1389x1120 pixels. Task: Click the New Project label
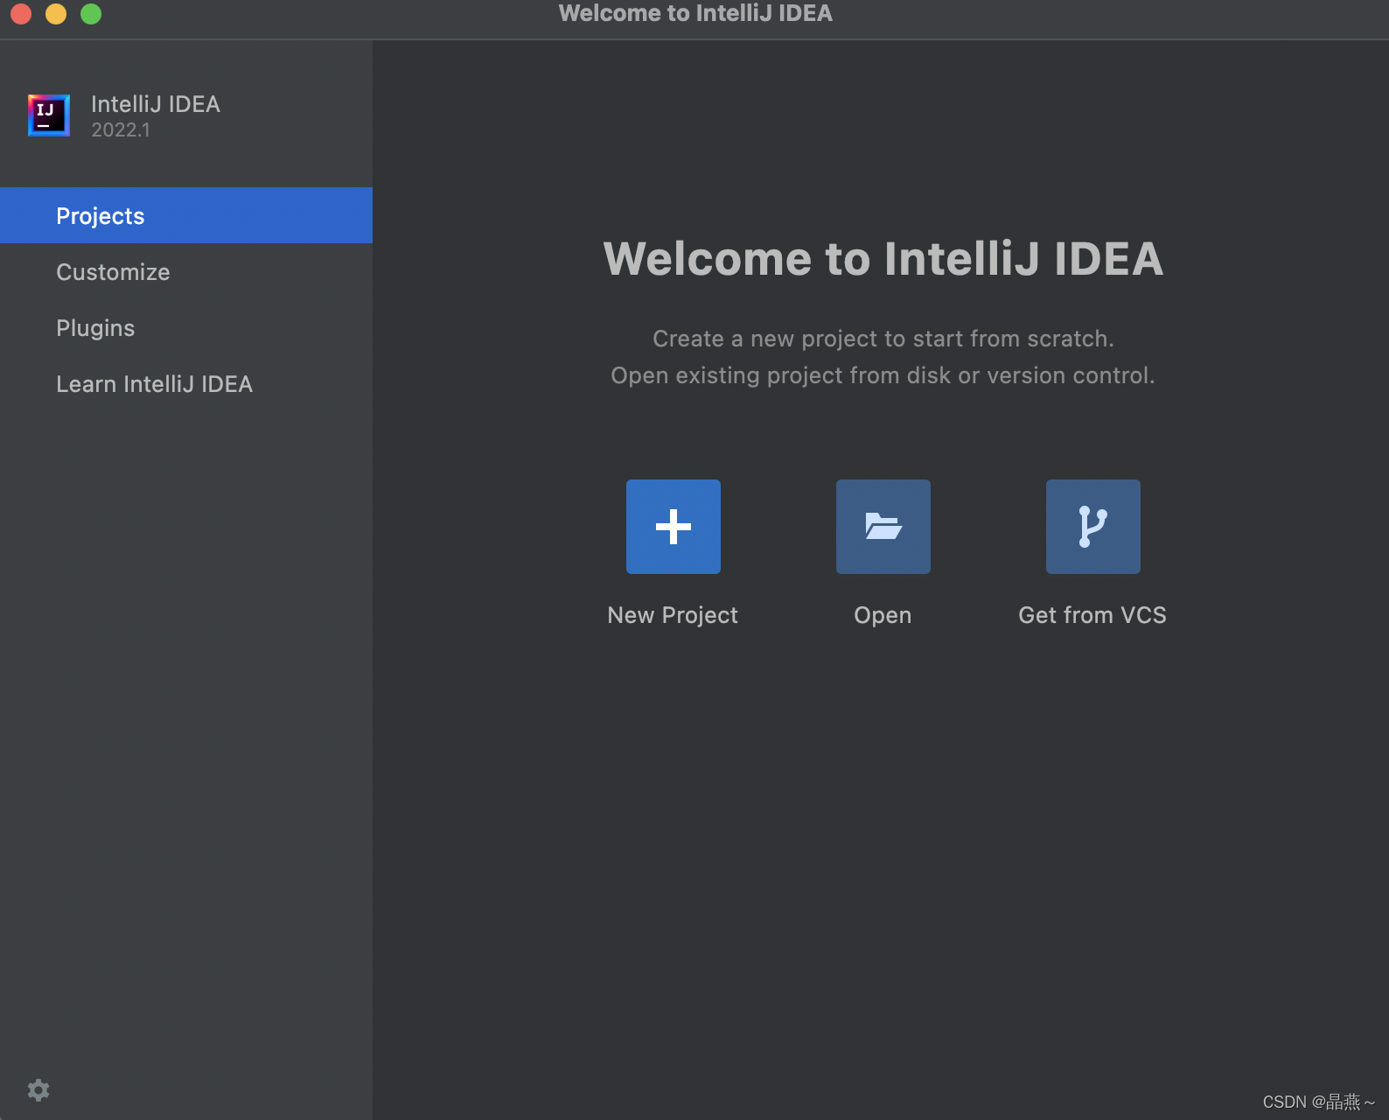tap(673, 615)
